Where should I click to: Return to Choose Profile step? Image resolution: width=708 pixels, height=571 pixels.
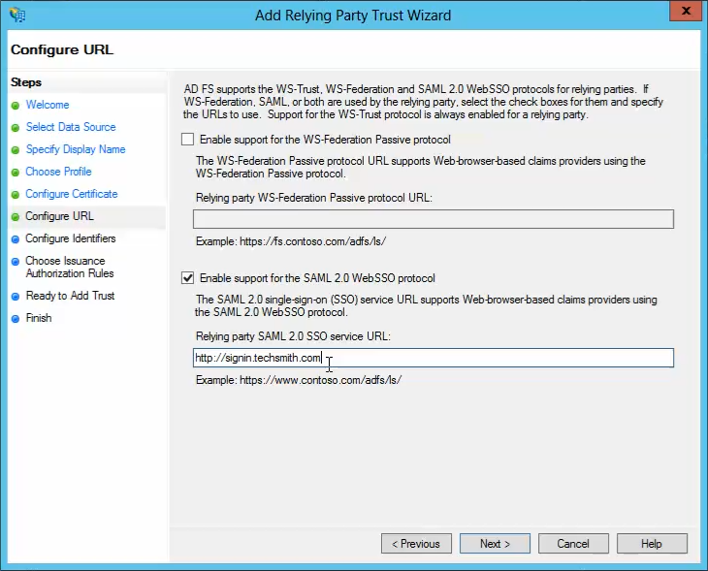(x=58, y=172)
